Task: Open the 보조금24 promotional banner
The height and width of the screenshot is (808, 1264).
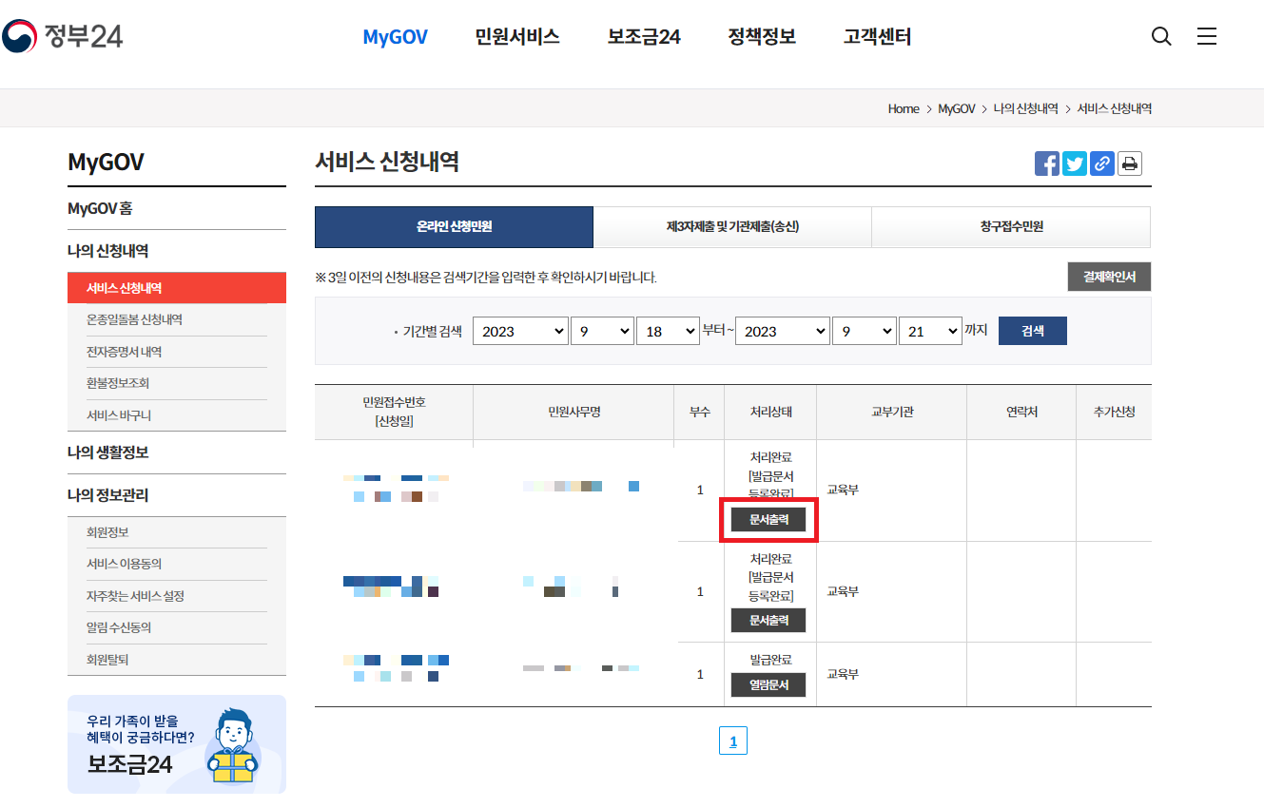Action: coord(176,744)
